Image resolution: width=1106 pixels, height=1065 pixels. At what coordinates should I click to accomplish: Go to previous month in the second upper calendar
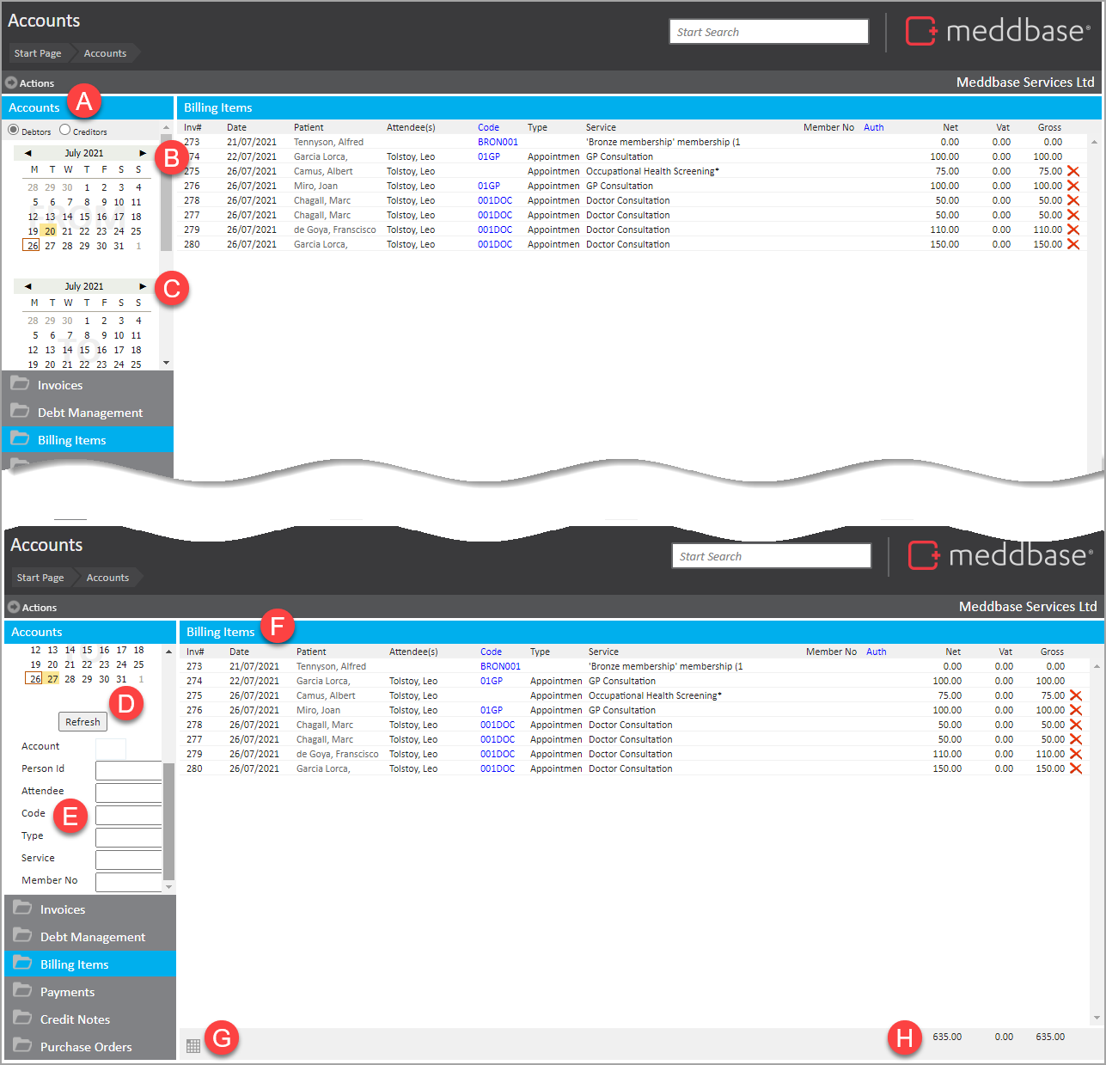[27, 286]
